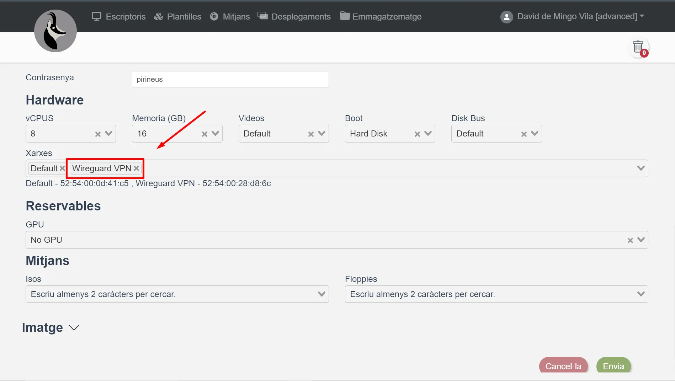The image size is (675, 381).
Task: Clear the Videos Default selection
Action: point(311,134)
